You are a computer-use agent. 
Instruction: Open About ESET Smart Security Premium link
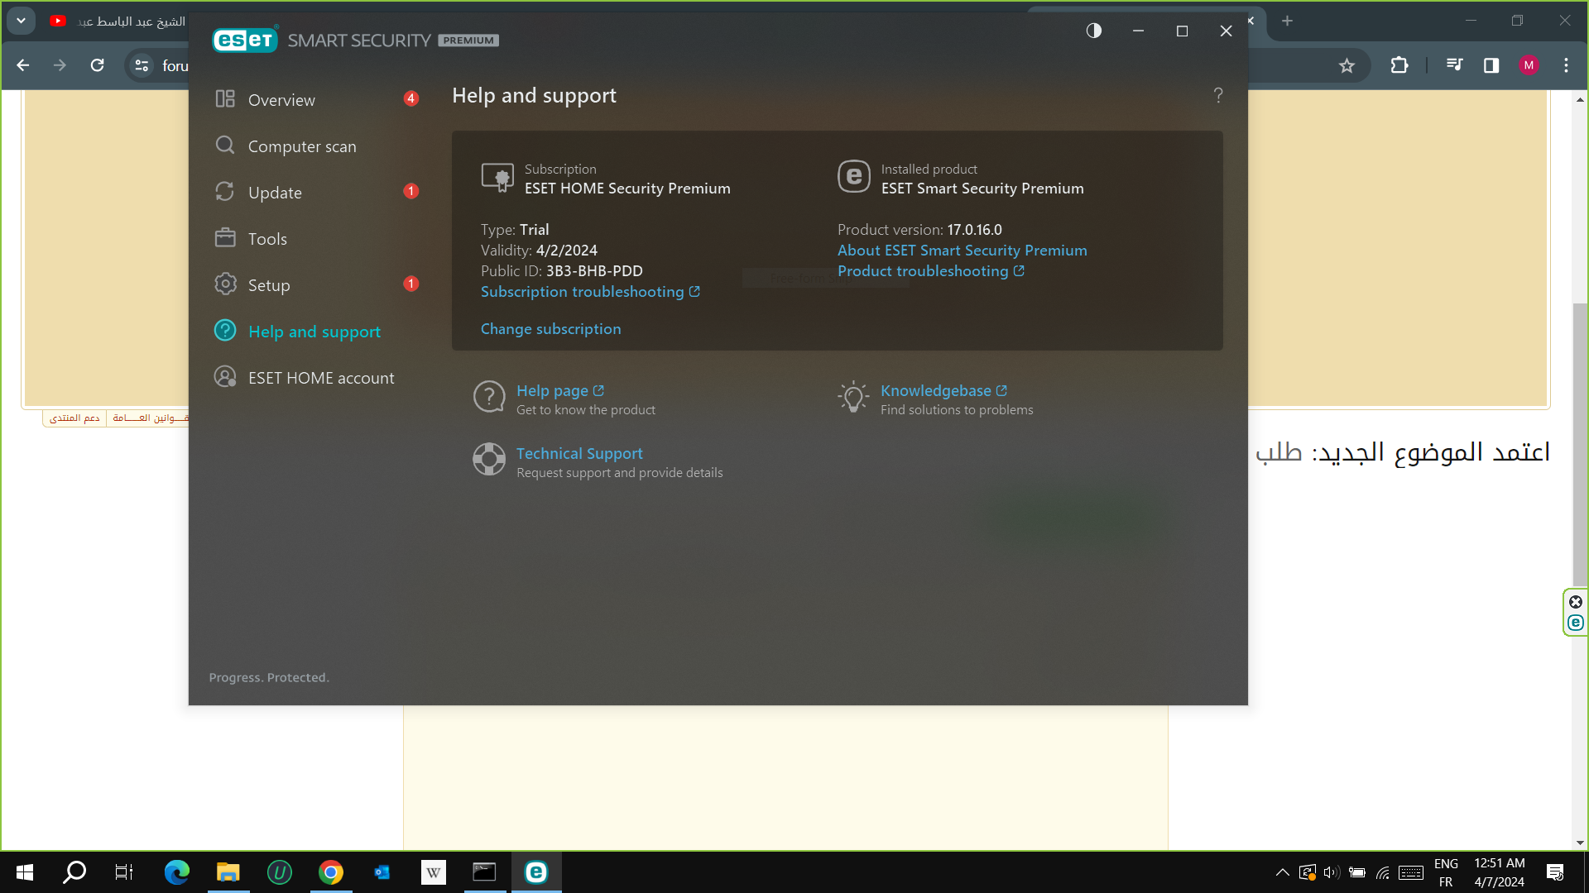(962, 251)
